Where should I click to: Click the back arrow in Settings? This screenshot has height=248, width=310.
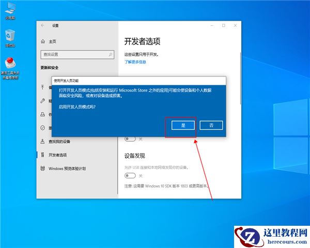click(x=42, y=25)
